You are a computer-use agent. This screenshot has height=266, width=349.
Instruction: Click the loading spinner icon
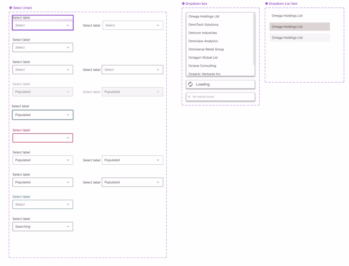(191, 84)
